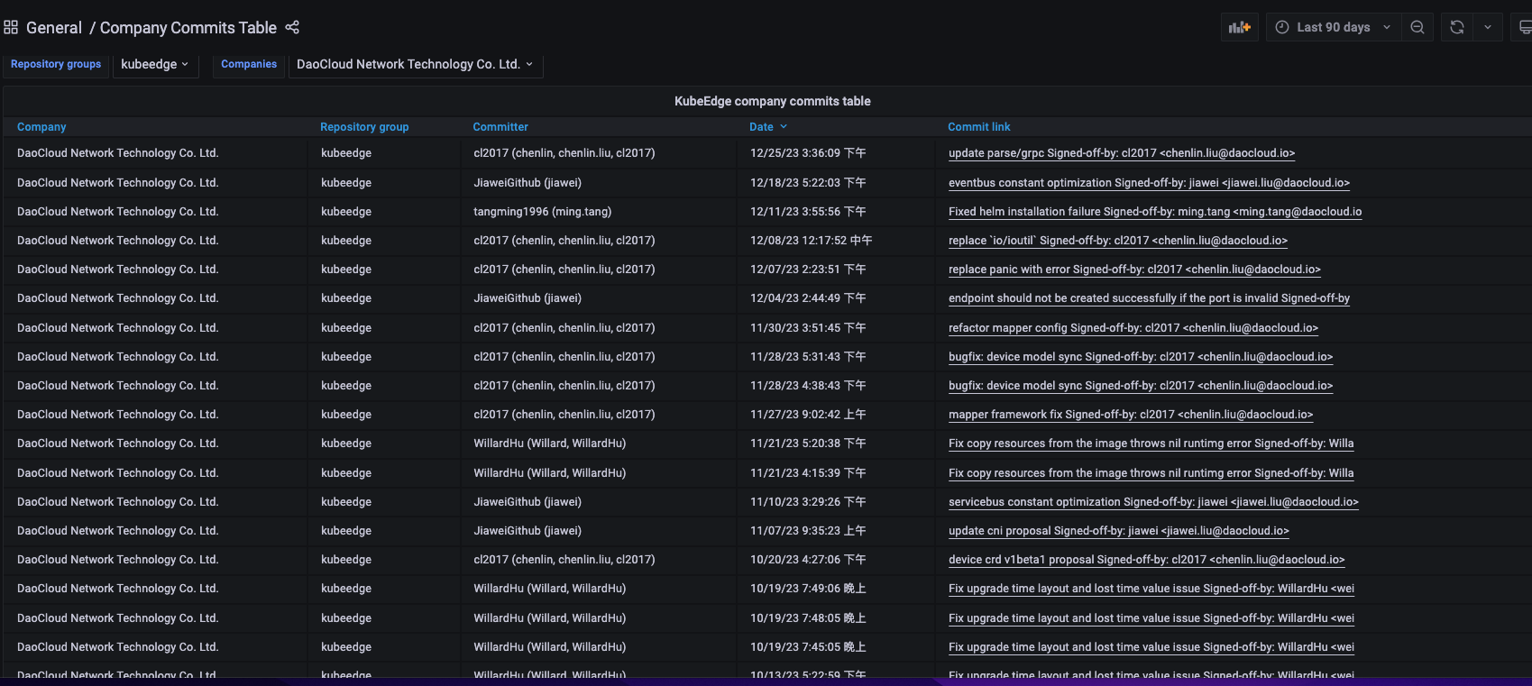Click the Company Commits Table breadcrumb title
The height and width of the screenshot is (686, 1532).
188,28
